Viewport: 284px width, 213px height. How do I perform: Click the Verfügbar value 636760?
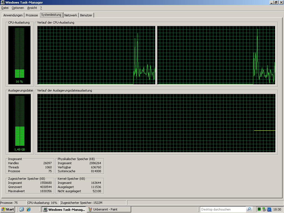pos(96,167)
